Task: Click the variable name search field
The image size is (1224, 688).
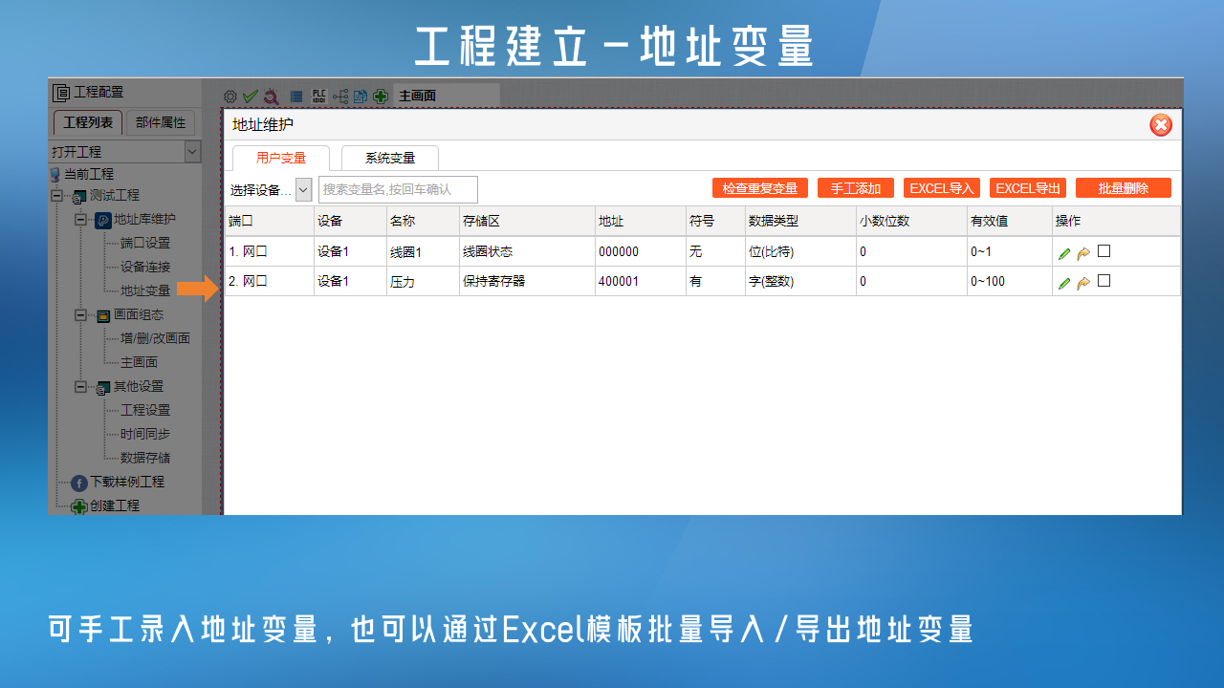Action: pos(397,190)
